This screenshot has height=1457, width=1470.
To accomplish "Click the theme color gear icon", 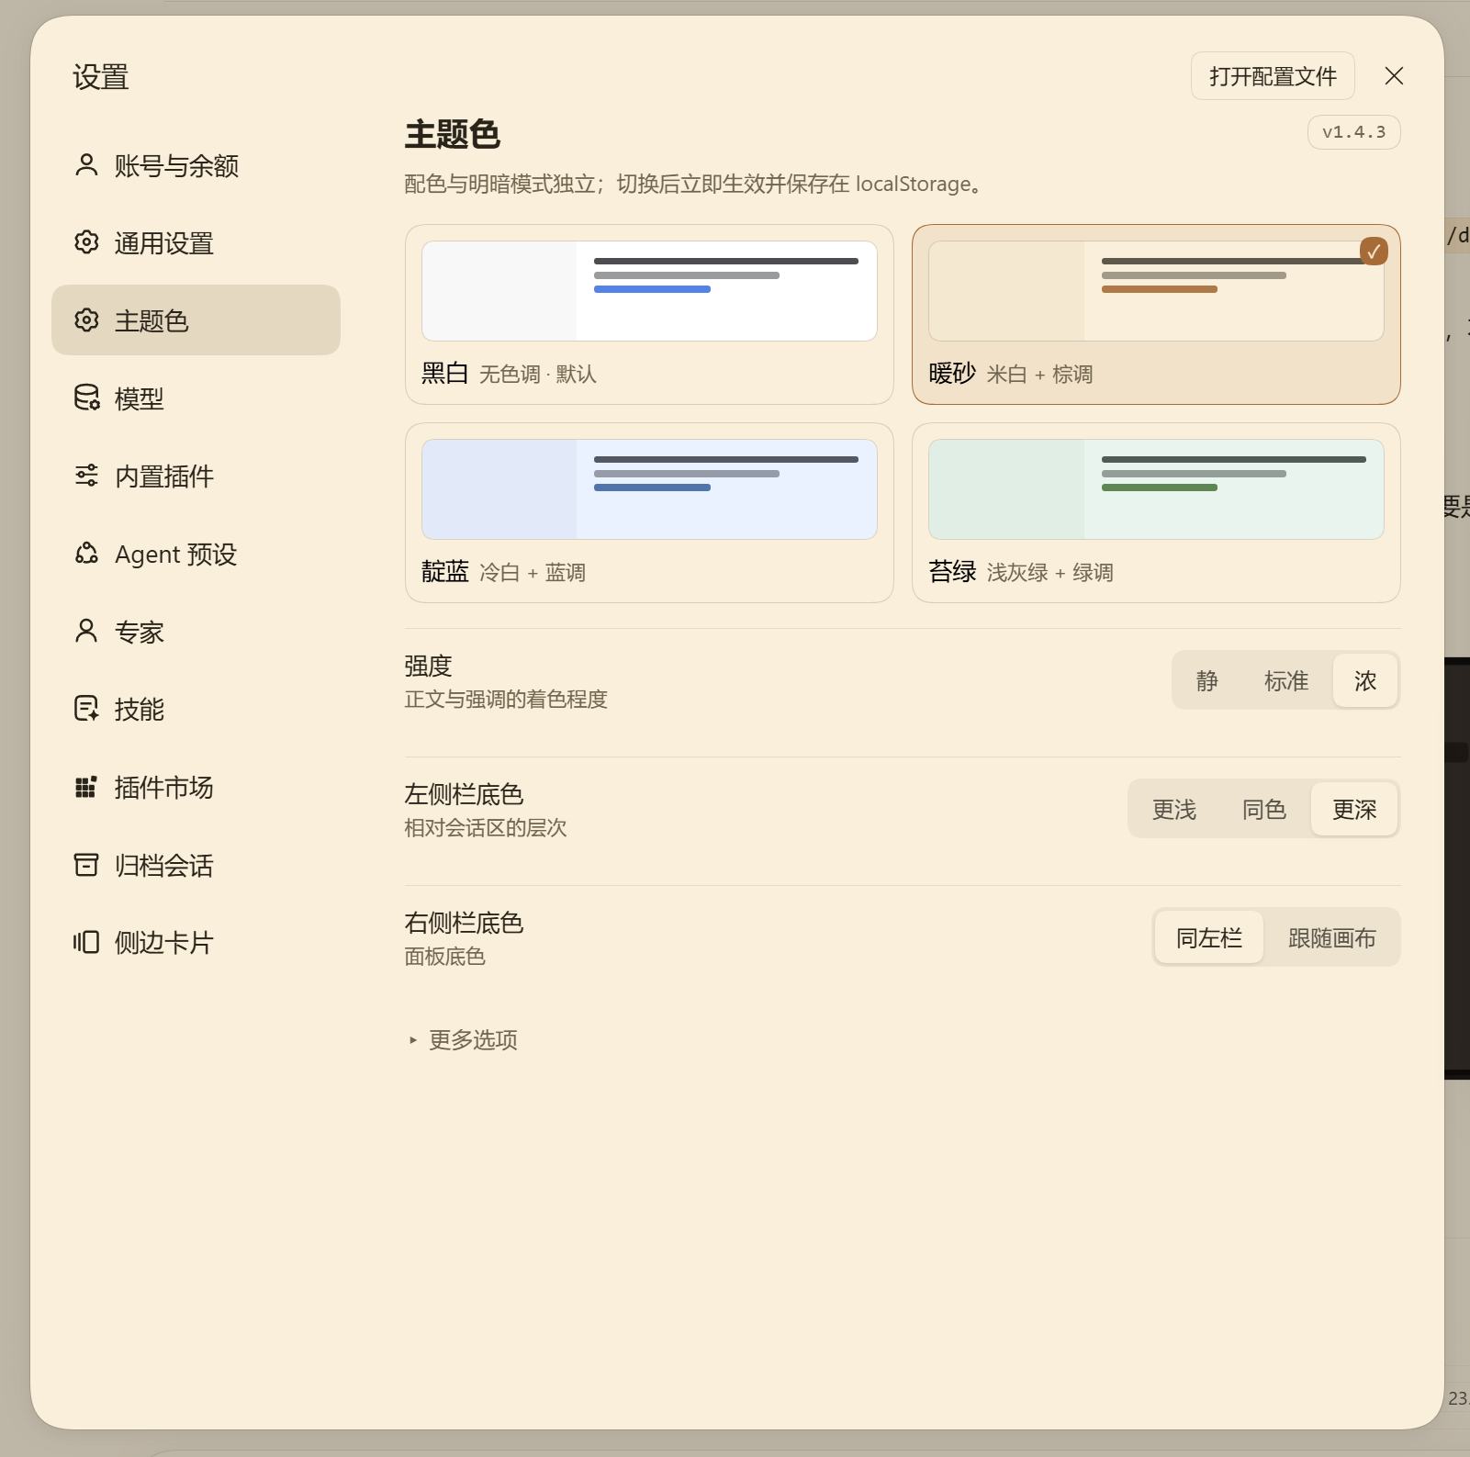I will click(x=86, y=320).
